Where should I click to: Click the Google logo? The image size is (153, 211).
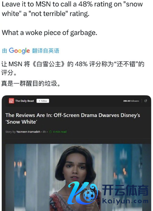19,51
